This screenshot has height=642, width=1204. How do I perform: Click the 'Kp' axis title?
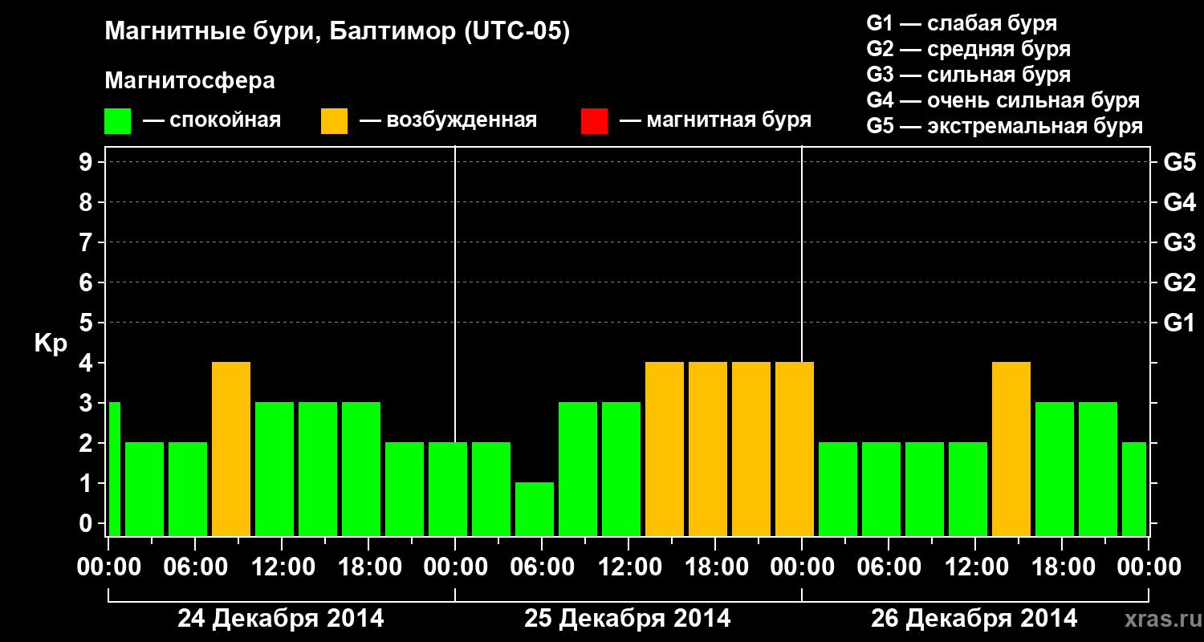51,343
